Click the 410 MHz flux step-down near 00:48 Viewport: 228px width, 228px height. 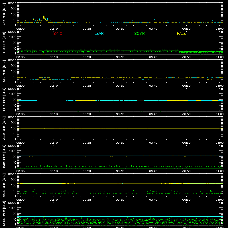179,51
